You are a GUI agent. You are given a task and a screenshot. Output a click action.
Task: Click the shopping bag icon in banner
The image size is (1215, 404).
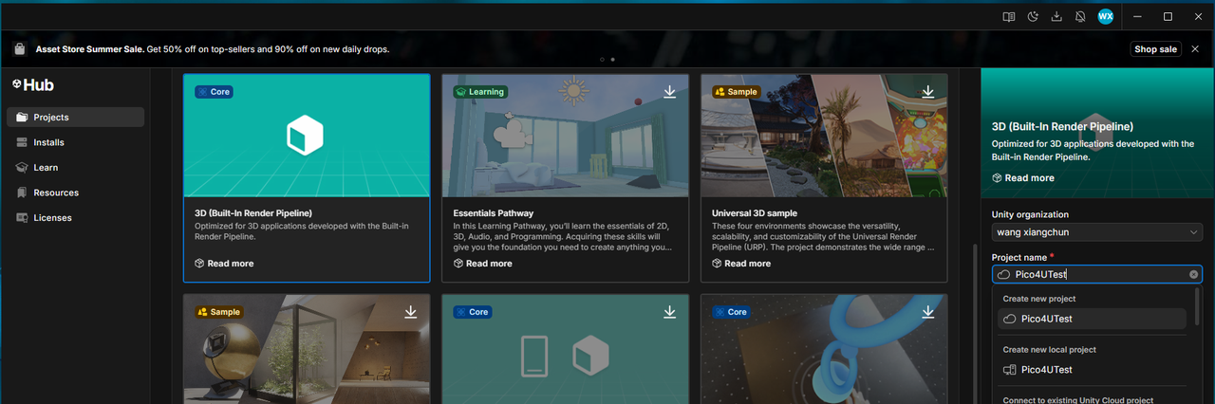pyautogui.click(x=20, y=48)
